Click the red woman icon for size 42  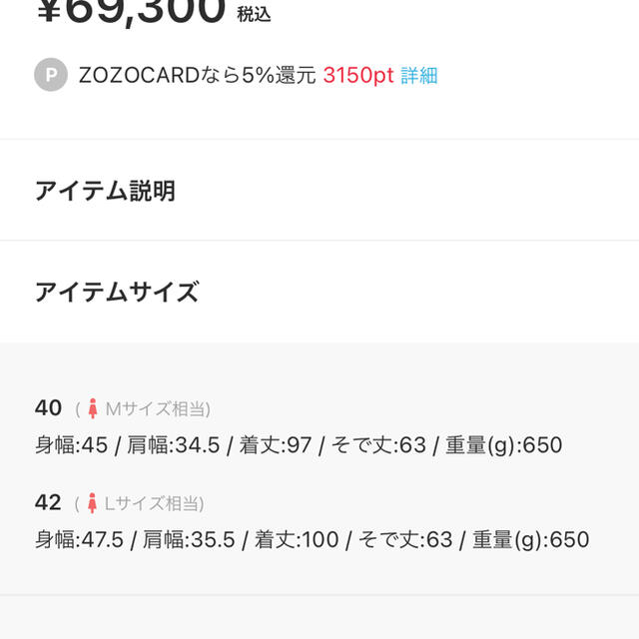[92, 503]
